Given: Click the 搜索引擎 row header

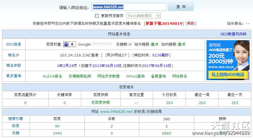Looking at the screenshot, I should pyautogui.click(x=16, y=119).
